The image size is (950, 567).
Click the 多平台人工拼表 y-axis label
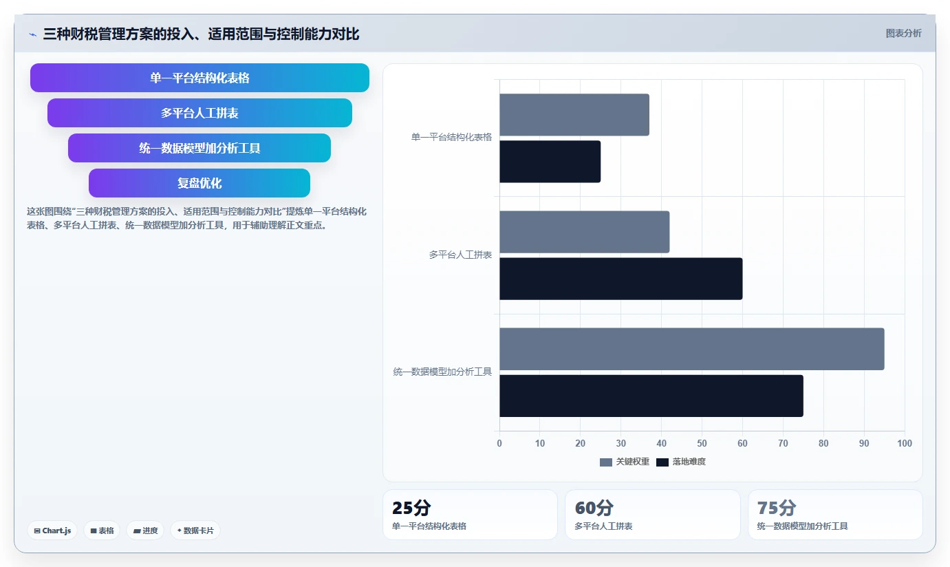461,255
